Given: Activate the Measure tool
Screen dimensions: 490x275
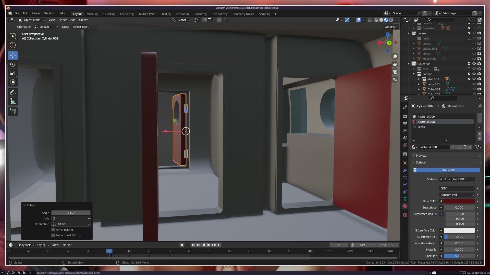Looking at the screenshot, I should (x=13, y=101).
